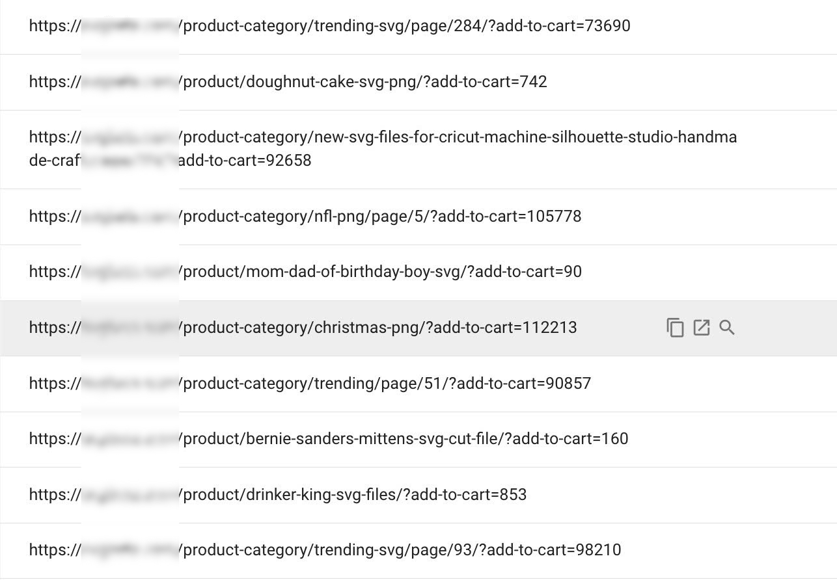Inspect the christmas-png URL with magnifier icon

(x=727, y=328)
